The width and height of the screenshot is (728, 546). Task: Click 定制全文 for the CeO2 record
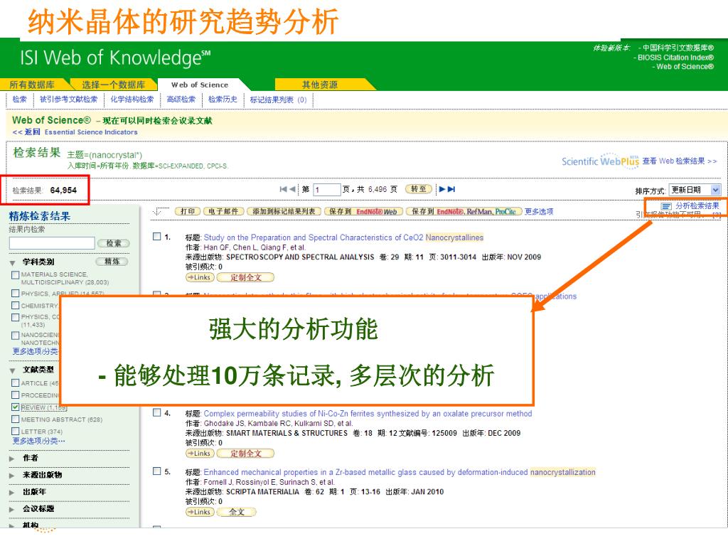[245, 277]
